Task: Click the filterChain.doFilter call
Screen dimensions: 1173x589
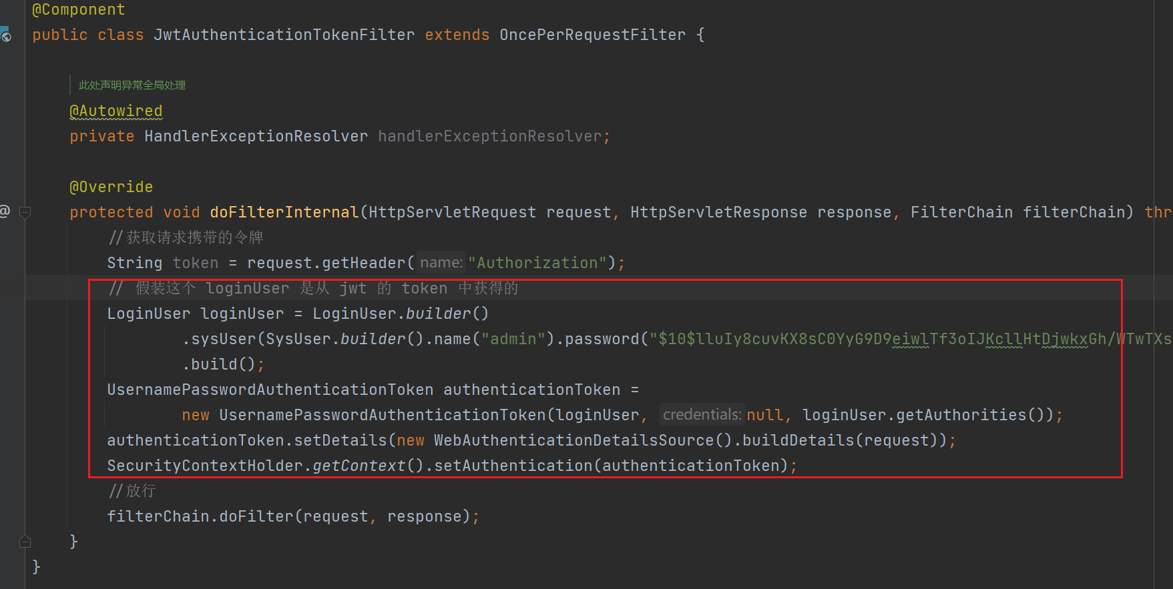Action: click(200, 516)
